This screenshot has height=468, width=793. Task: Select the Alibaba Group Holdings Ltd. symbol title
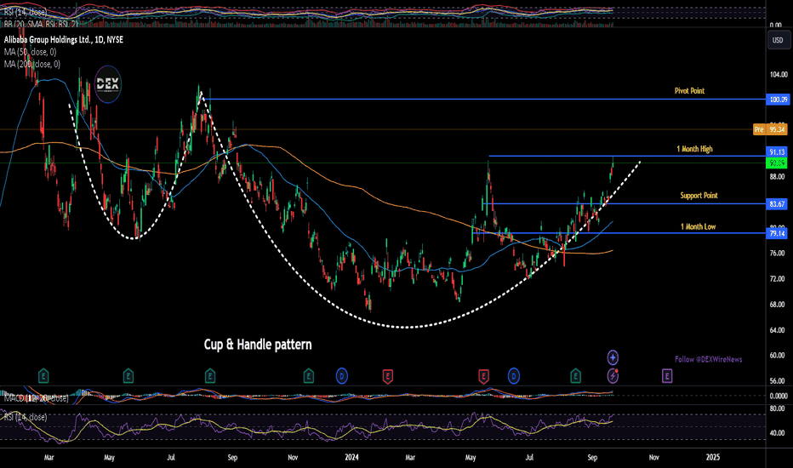click(64, 39)
